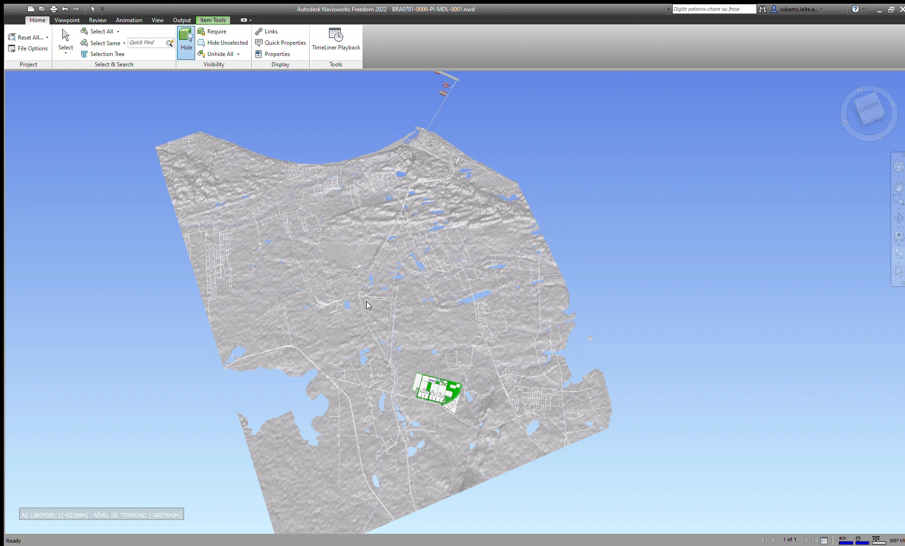Switch to the Viewpoint ribbon tab
The image size is (905, 546).
click(x=67, y=20)
